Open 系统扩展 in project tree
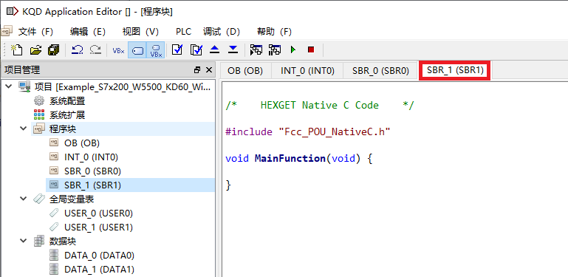568x277 pixels. (67, 115)
